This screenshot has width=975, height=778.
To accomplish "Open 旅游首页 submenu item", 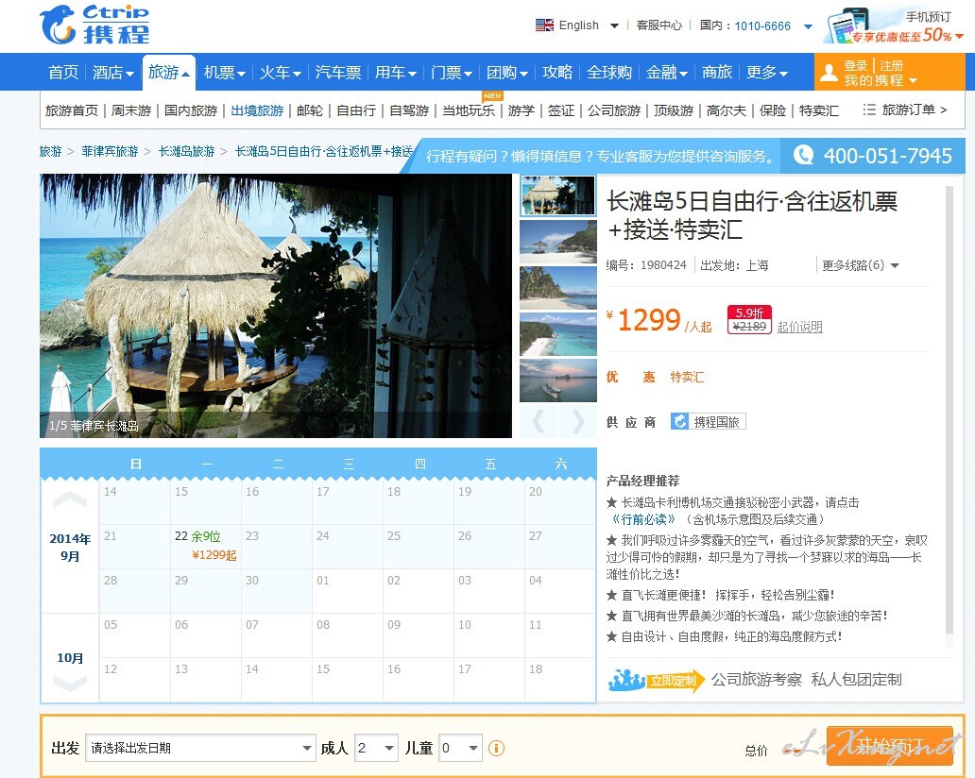I will pos(72,110).
